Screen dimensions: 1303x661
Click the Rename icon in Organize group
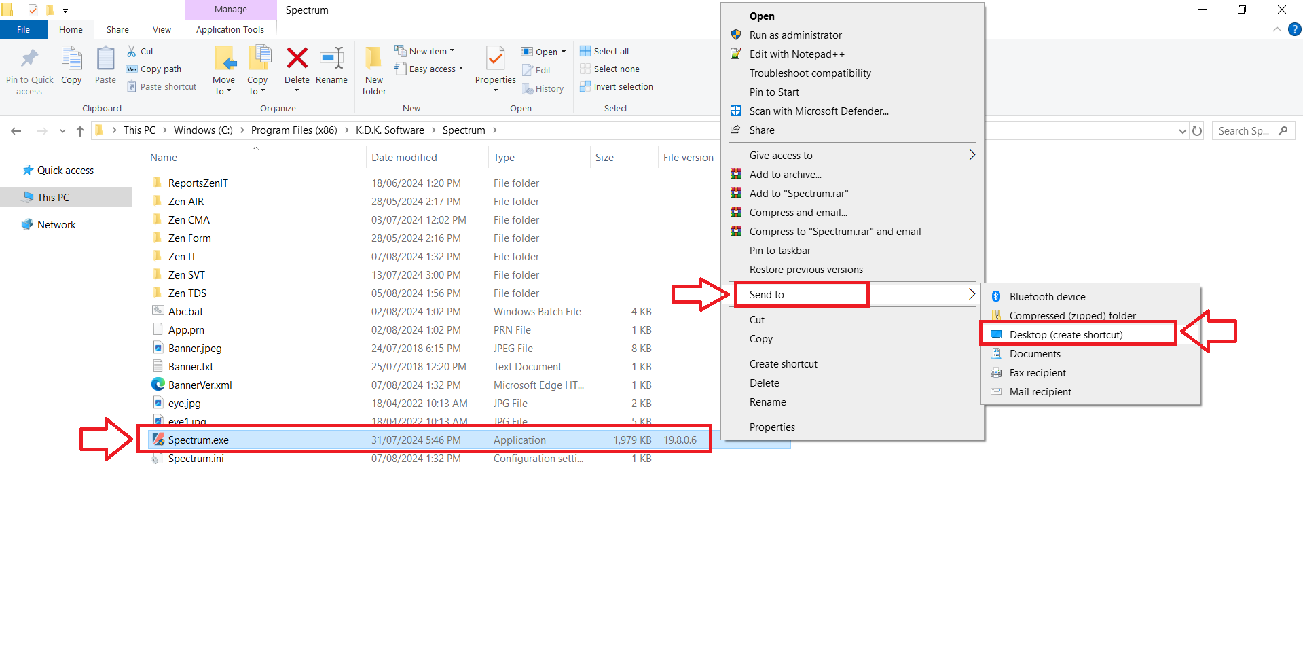pyautogui.click(x=331, y=59)
